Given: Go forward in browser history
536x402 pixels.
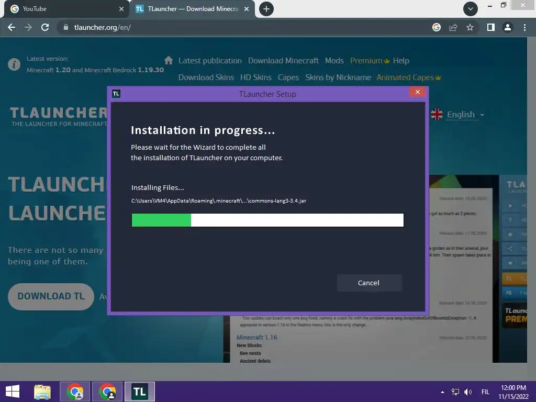Looking at the screenshot, I should tap(28, 27).
